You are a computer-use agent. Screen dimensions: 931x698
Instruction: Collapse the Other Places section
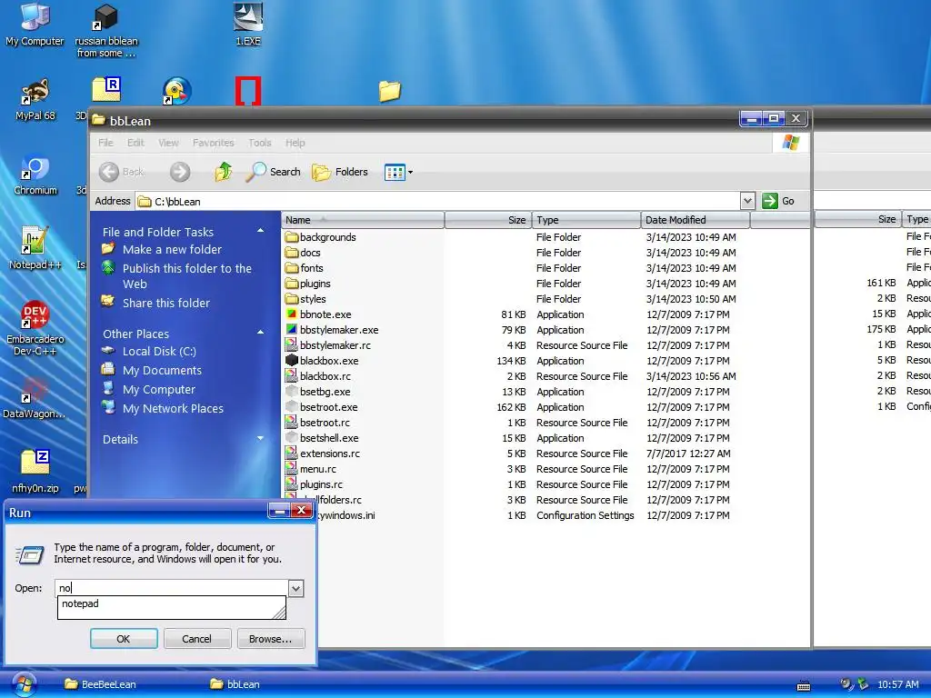(260, 333)
